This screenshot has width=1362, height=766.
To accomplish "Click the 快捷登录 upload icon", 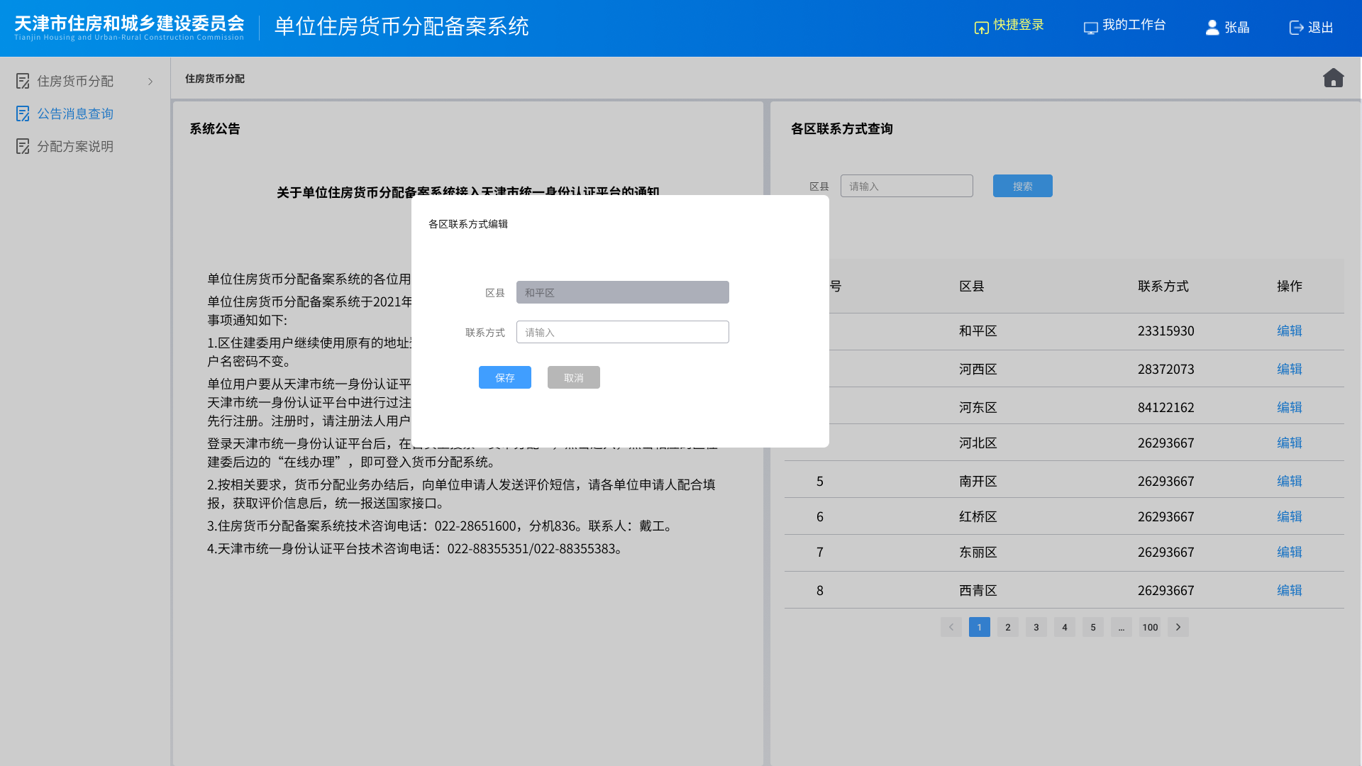I will pos(981,28).
